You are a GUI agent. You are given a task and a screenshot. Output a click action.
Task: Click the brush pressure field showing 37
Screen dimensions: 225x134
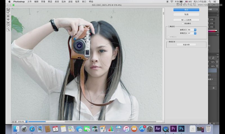[191, 33]
